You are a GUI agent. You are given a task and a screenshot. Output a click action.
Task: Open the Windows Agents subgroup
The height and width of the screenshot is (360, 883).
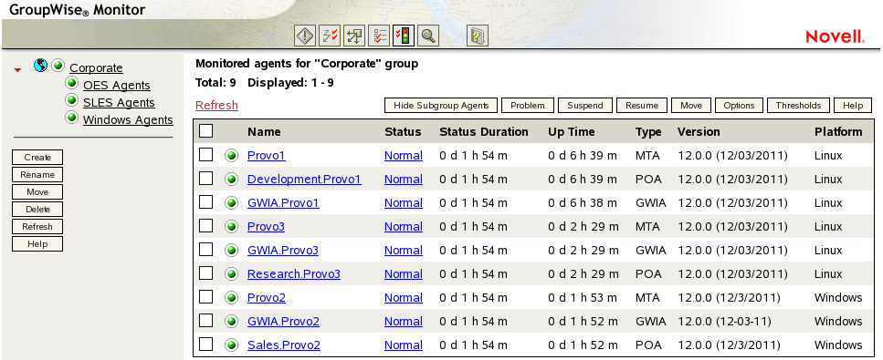[129, 120]
